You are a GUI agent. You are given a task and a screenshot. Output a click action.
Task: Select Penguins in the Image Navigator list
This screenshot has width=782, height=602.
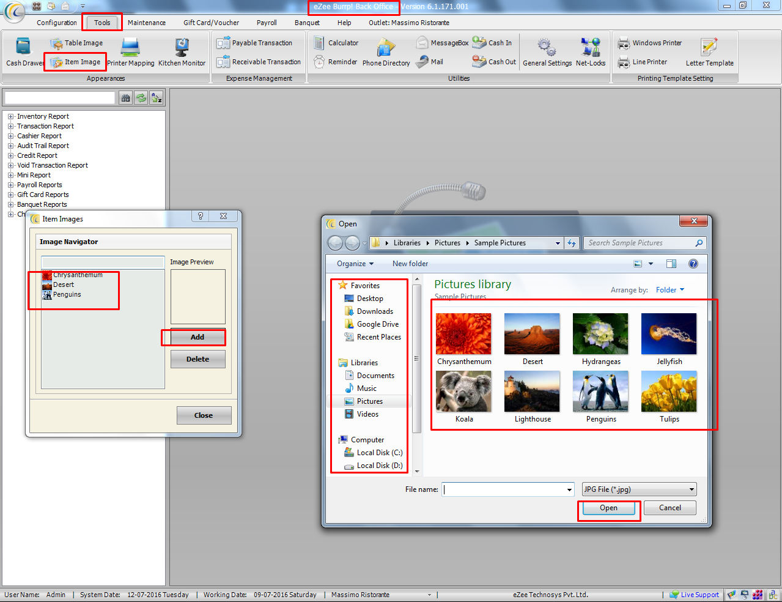click(62, 294)
